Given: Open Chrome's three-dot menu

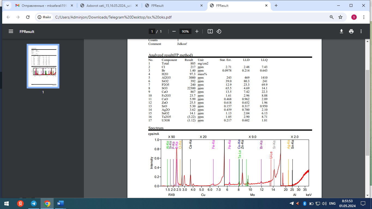Looking at the screenshot, I should [364, 17].
